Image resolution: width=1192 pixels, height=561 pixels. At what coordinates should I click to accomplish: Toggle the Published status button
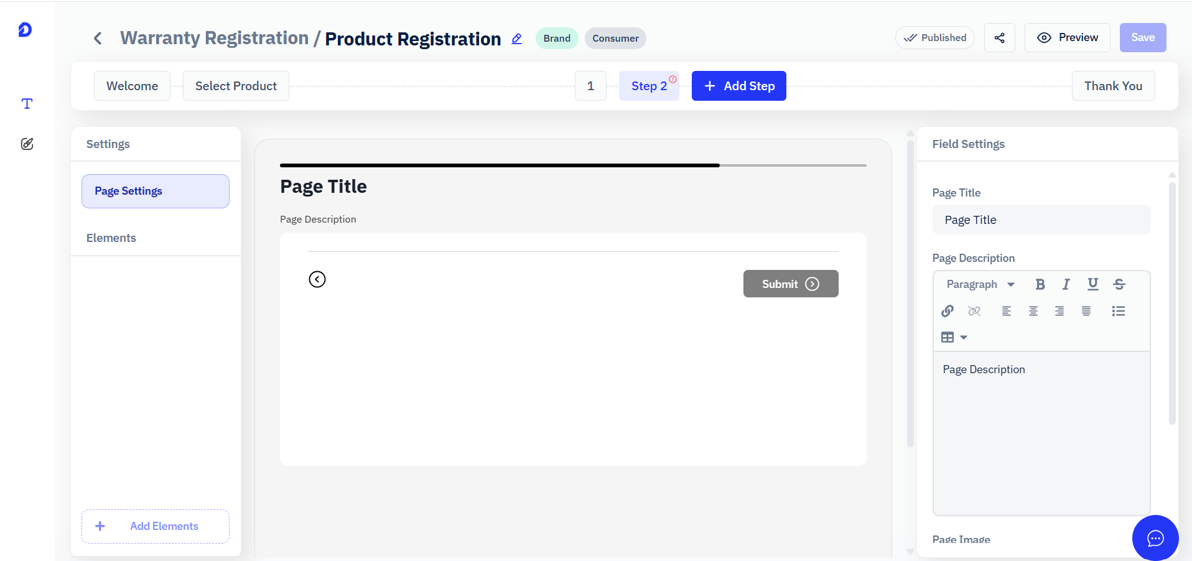(x=935, y=38)
